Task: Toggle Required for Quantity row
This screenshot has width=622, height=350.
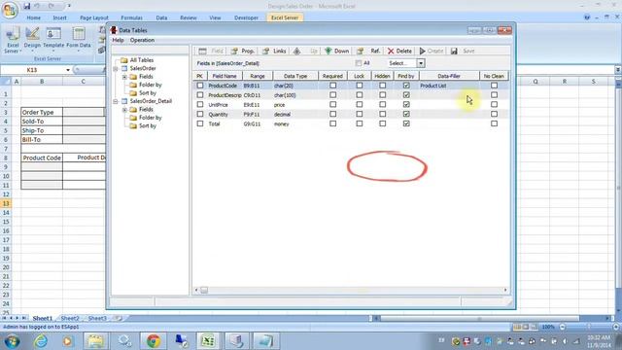Action: click(332, 114)
